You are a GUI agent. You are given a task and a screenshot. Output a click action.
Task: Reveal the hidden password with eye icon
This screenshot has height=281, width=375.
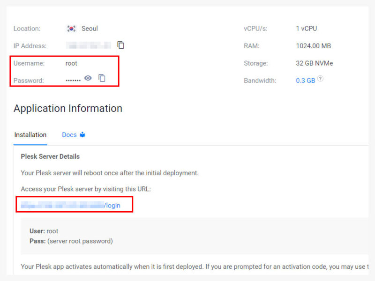tap(88, 78)
